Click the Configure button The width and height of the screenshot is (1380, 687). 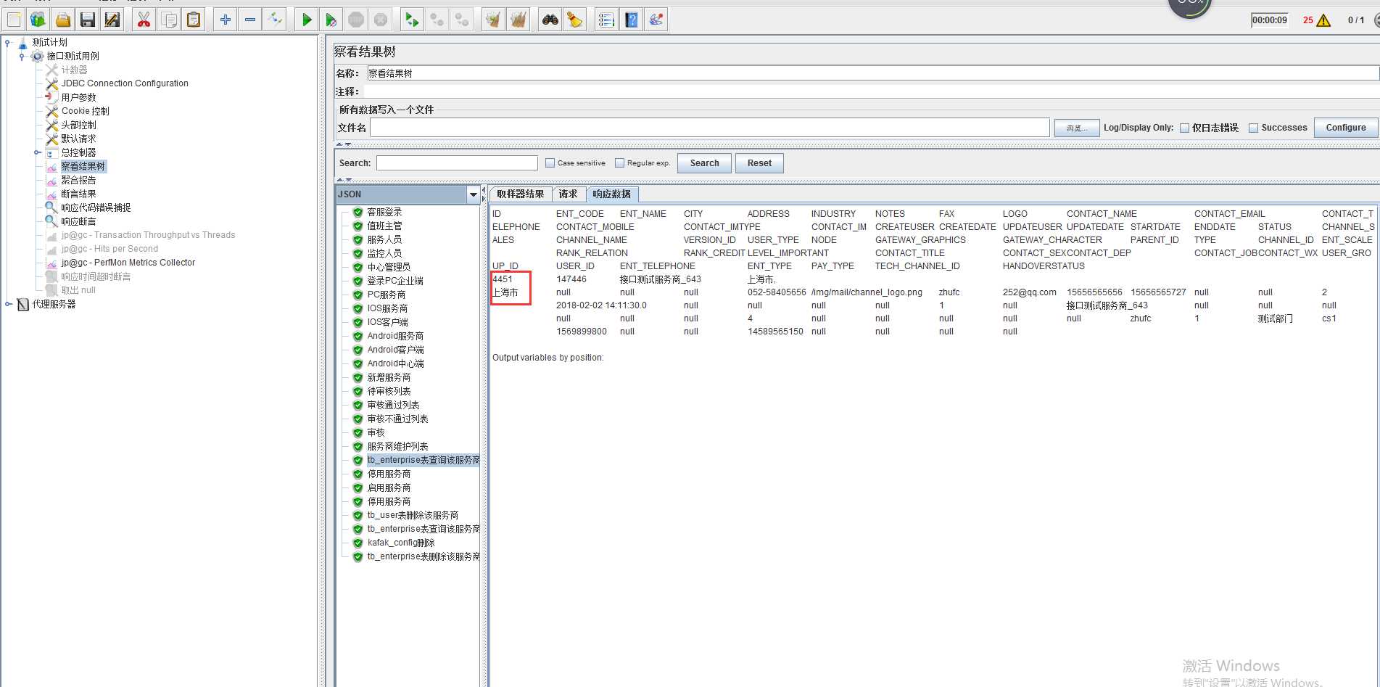(1346, 128)
